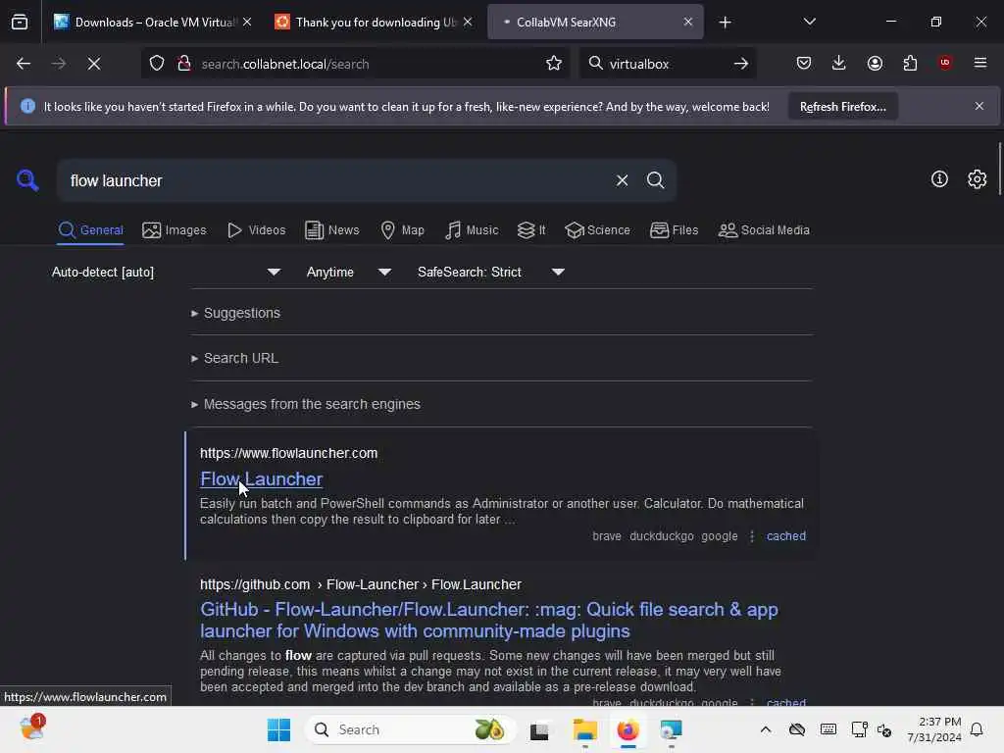Image resolution: width=1004 pixels, height=753 pixels.
Task: Click the virtualbox browser search box
Action: click(666, 64)
